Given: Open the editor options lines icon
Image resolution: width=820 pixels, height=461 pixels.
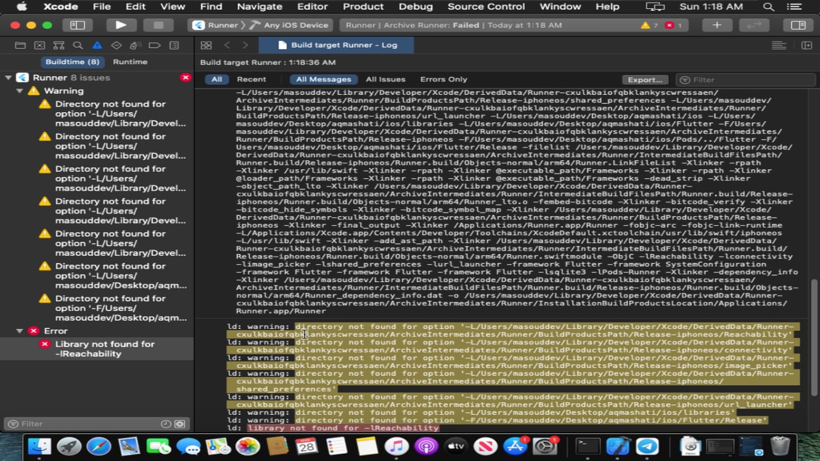Looking at the screenshot, I should point(779,46).
